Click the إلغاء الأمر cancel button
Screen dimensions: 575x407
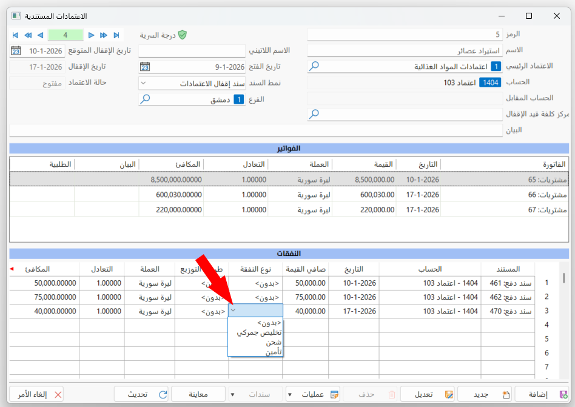(36, 394)
